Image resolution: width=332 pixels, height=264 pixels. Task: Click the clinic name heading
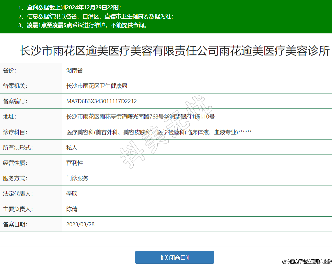tap(175, 51)
